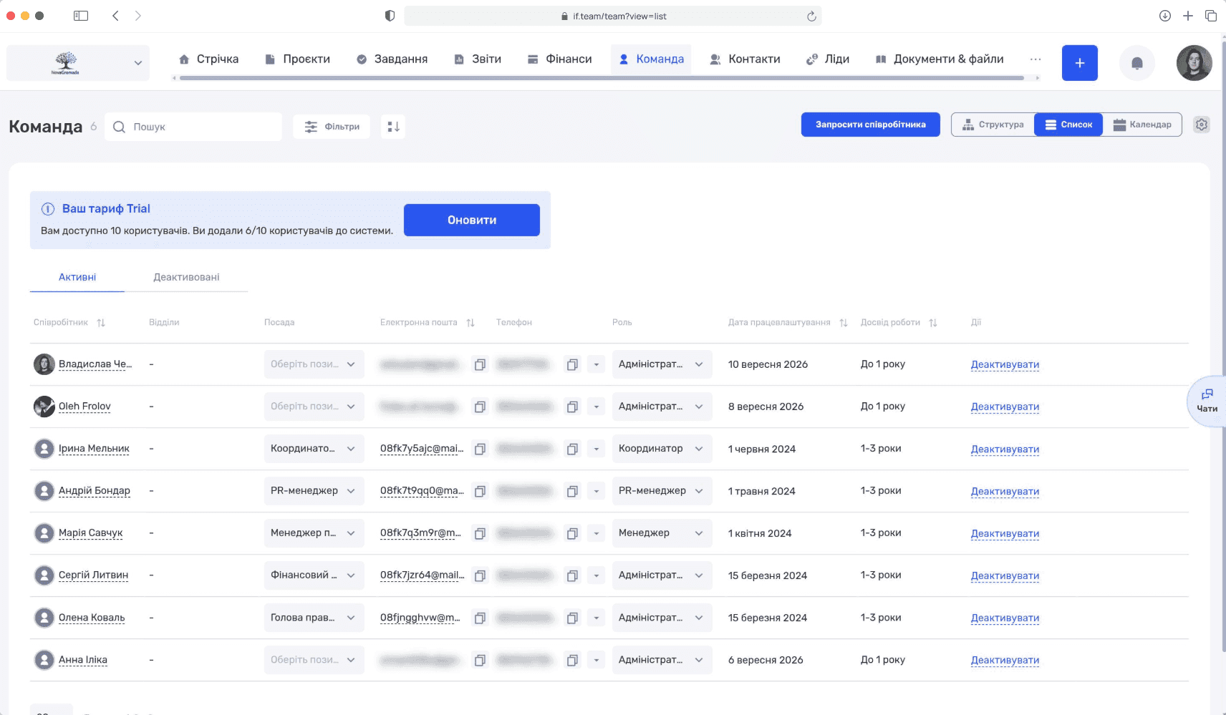Select the Активні tab

pos(77,278)
